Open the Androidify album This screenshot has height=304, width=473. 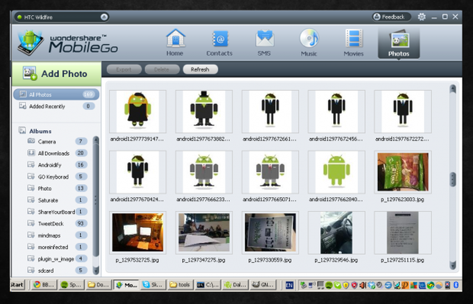pyautogui.click(x=57, y=165)
